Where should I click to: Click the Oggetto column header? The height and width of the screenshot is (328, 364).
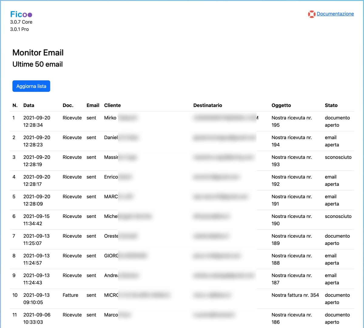(x=281, y=105)
